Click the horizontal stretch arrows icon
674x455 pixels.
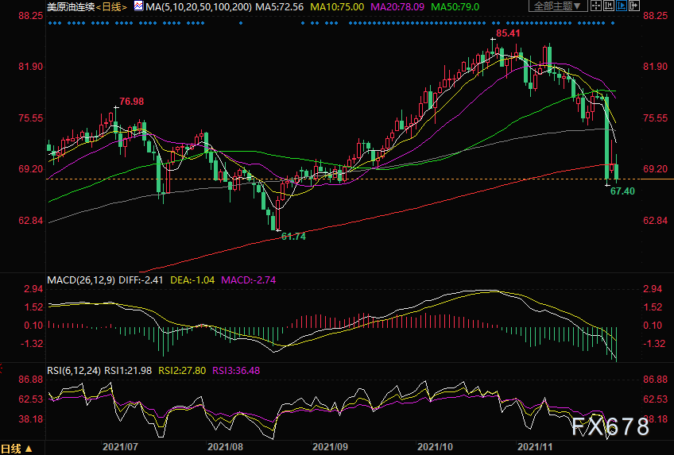point(634,6)
